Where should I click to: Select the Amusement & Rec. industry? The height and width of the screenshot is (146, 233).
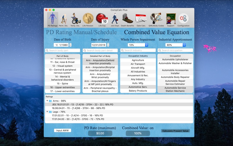(x=138, y=75)
